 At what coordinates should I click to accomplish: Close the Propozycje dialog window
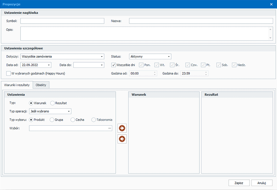pyautogui.click(x=271, y=4)
